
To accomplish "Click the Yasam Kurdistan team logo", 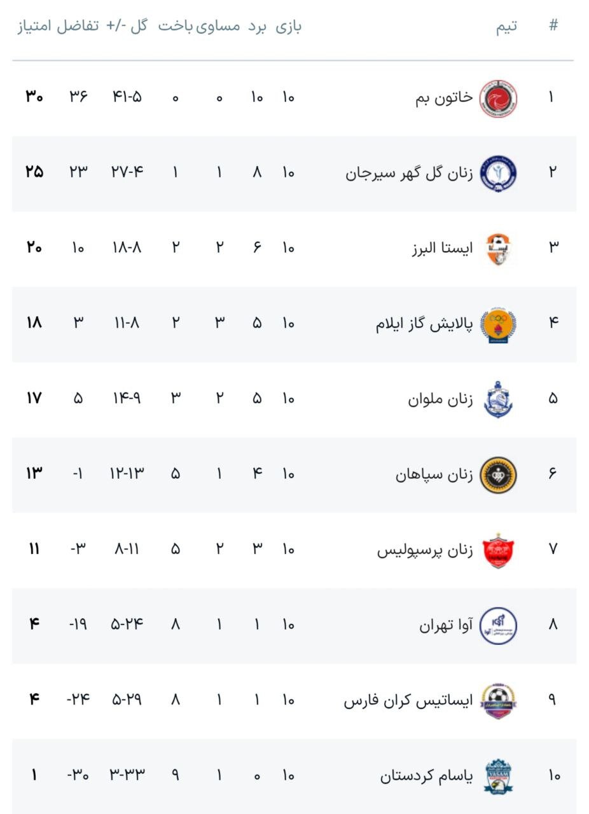I will click(497, 776).
